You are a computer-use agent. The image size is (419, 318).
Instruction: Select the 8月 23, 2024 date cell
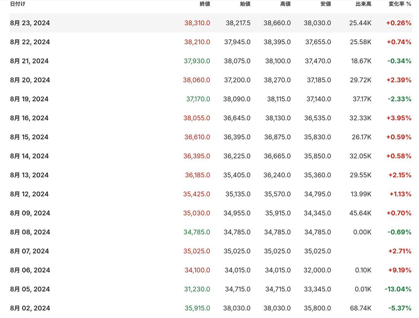coord(30,23)
